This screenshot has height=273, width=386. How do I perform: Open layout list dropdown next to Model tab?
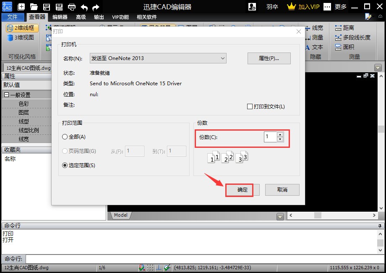click(x=280, y=217)
